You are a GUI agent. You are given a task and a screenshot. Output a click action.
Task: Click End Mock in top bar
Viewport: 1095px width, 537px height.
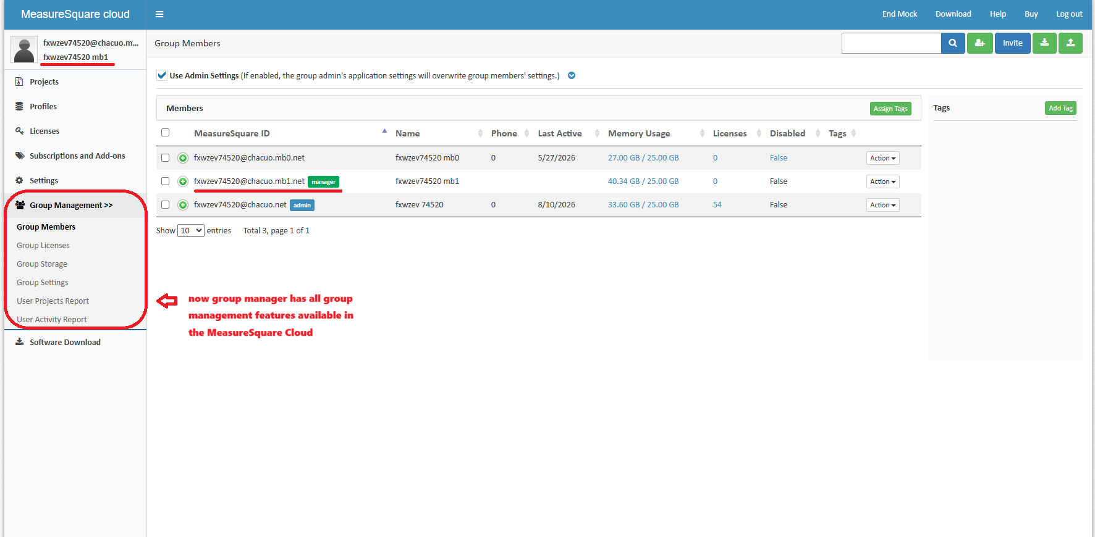click(900, 14)
